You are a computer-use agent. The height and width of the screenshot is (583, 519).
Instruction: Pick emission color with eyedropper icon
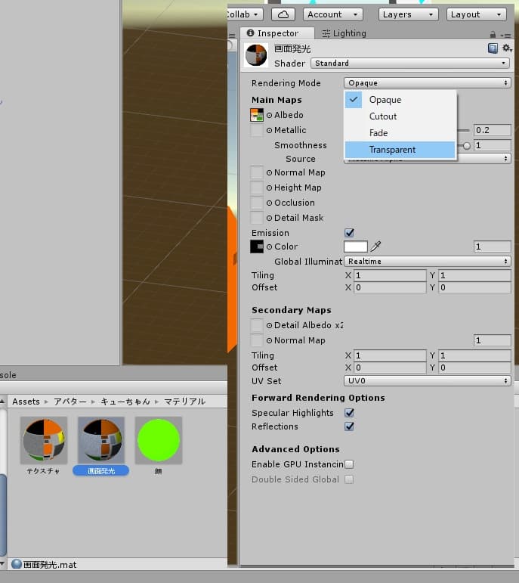tap(375, 247)
